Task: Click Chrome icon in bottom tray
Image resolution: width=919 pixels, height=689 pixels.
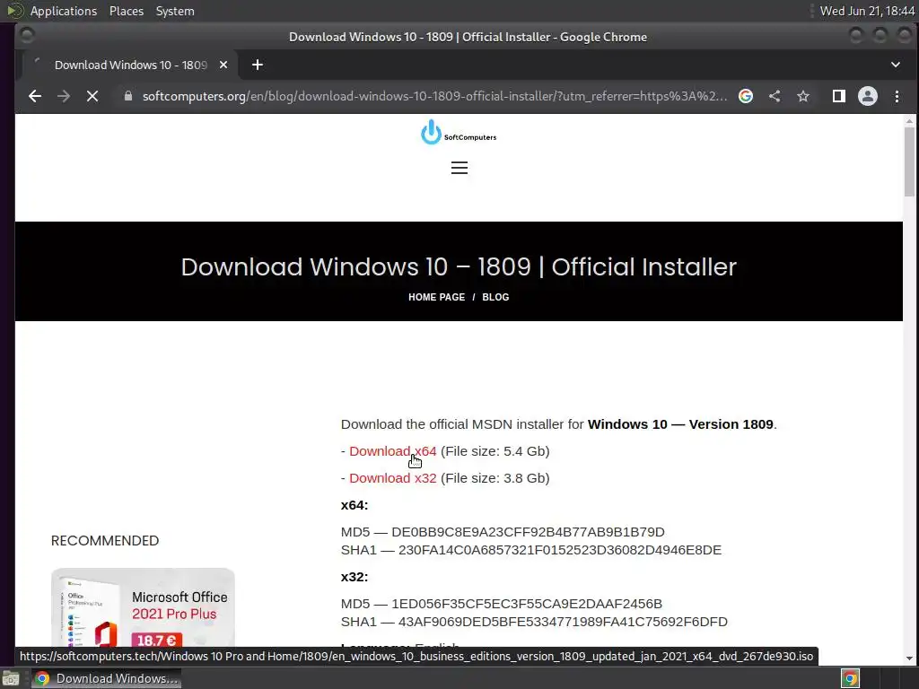Action: tap(850, 679)
